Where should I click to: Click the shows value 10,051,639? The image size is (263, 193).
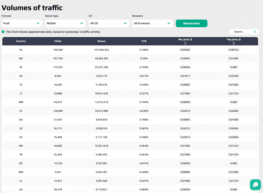pyautogui.click(x=101, y=93)
